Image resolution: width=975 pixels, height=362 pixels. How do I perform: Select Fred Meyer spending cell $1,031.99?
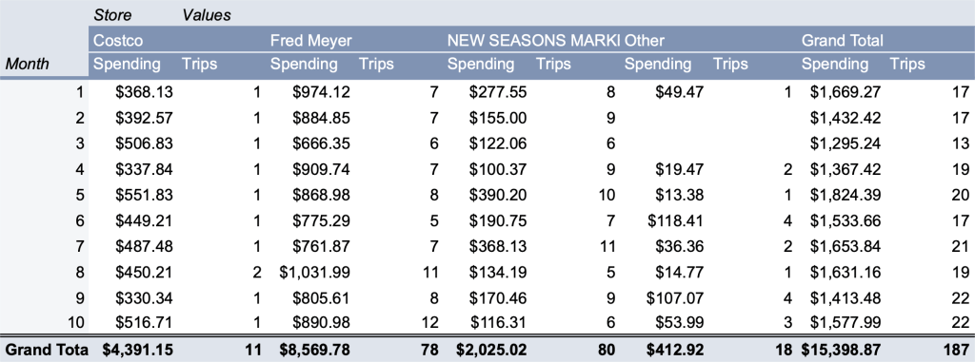coord(314,272)
